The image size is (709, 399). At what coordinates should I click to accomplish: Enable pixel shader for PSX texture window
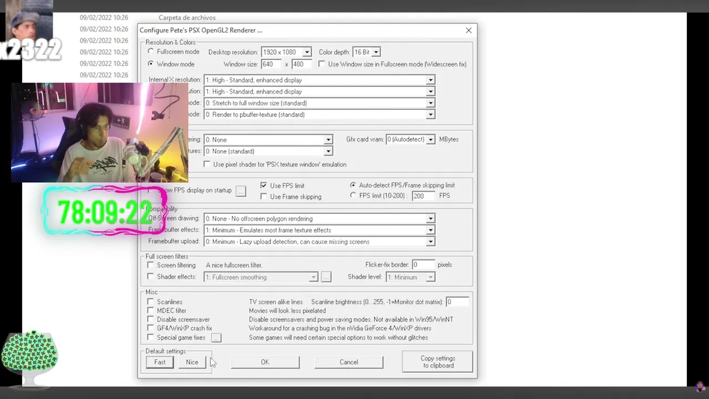click(207, 165)
